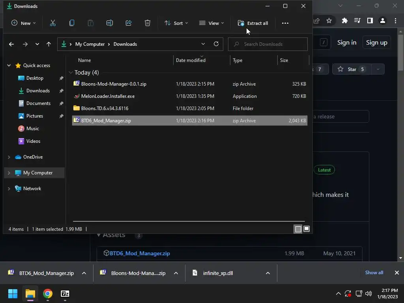This screenshot has width=404, height=303.
Task: Bookmark page with the star icon in browser
Action: coord(329,21)
